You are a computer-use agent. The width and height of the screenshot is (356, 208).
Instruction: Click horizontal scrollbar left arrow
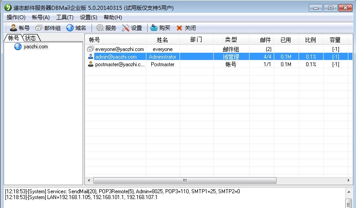coord(89,180)
